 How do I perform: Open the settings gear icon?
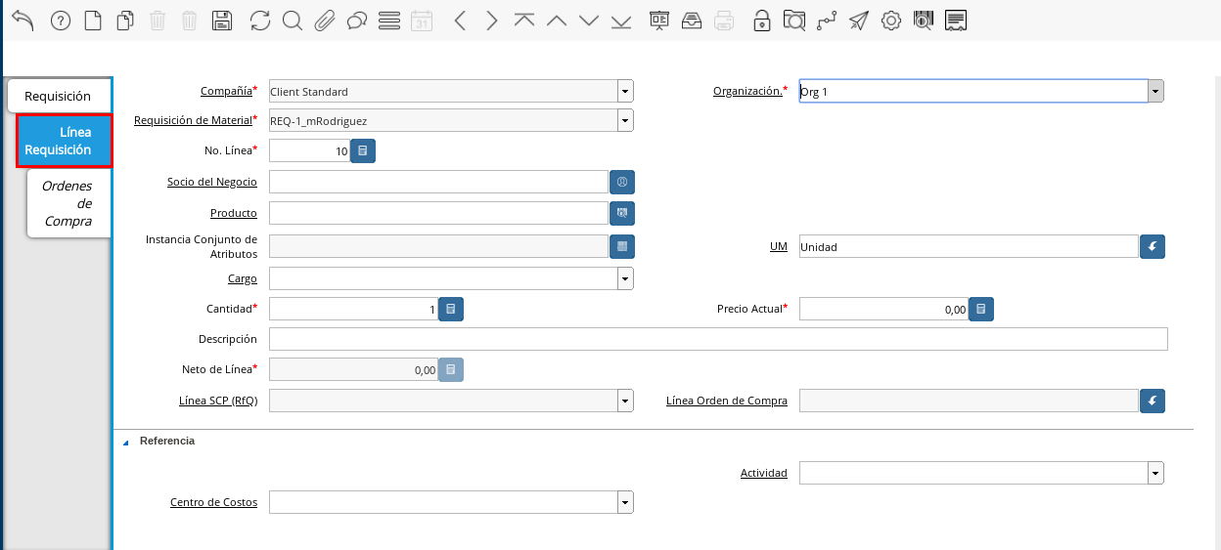pos(890,21)
